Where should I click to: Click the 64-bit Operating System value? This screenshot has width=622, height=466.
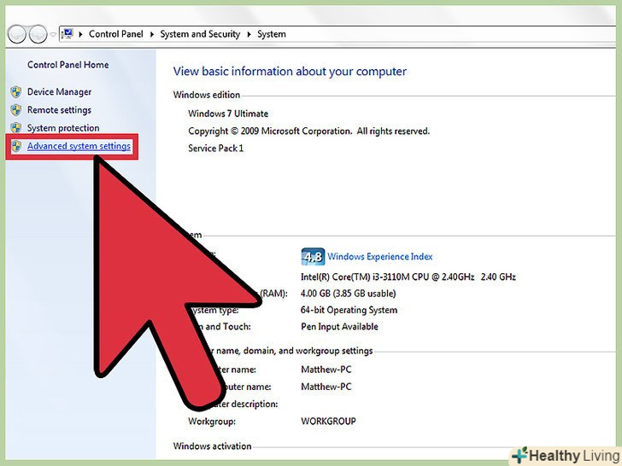pyautogui.click(x=349, y=310)
